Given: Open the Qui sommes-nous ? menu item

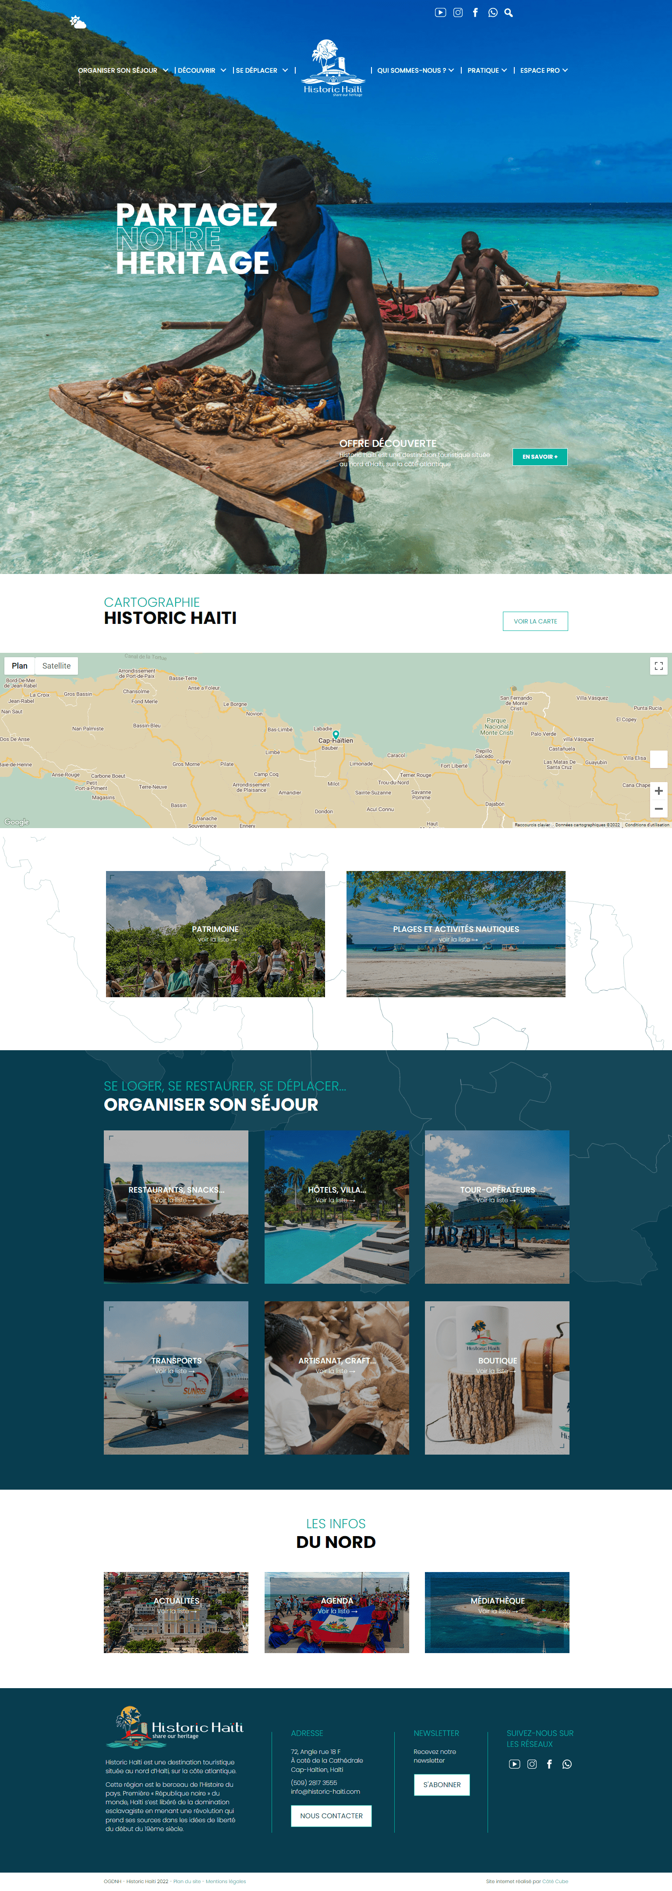Looking at the screenshot, I should point(411,71).
